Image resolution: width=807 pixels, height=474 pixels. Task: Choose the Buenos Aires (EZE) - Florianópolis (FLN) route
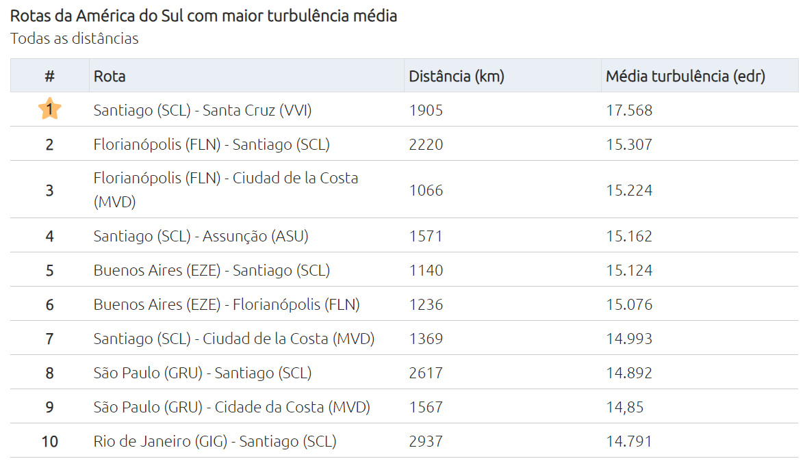pos(227,304)
